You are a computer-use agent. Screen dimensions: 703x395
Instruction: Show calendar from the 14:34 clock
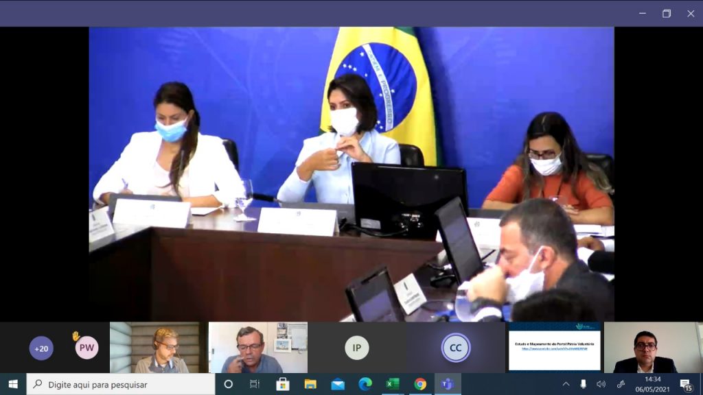tap(652, 384)
